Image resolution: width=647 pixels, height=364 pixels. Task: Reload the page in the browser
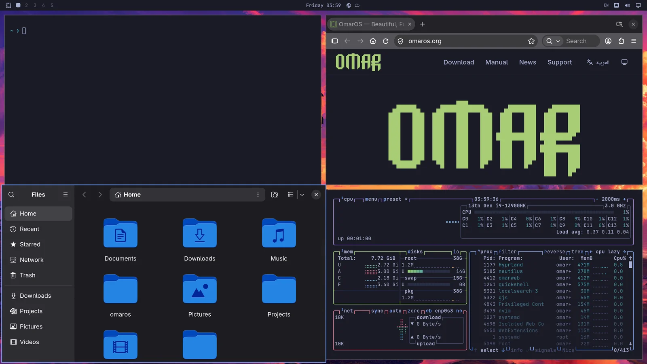pos(386,41)
